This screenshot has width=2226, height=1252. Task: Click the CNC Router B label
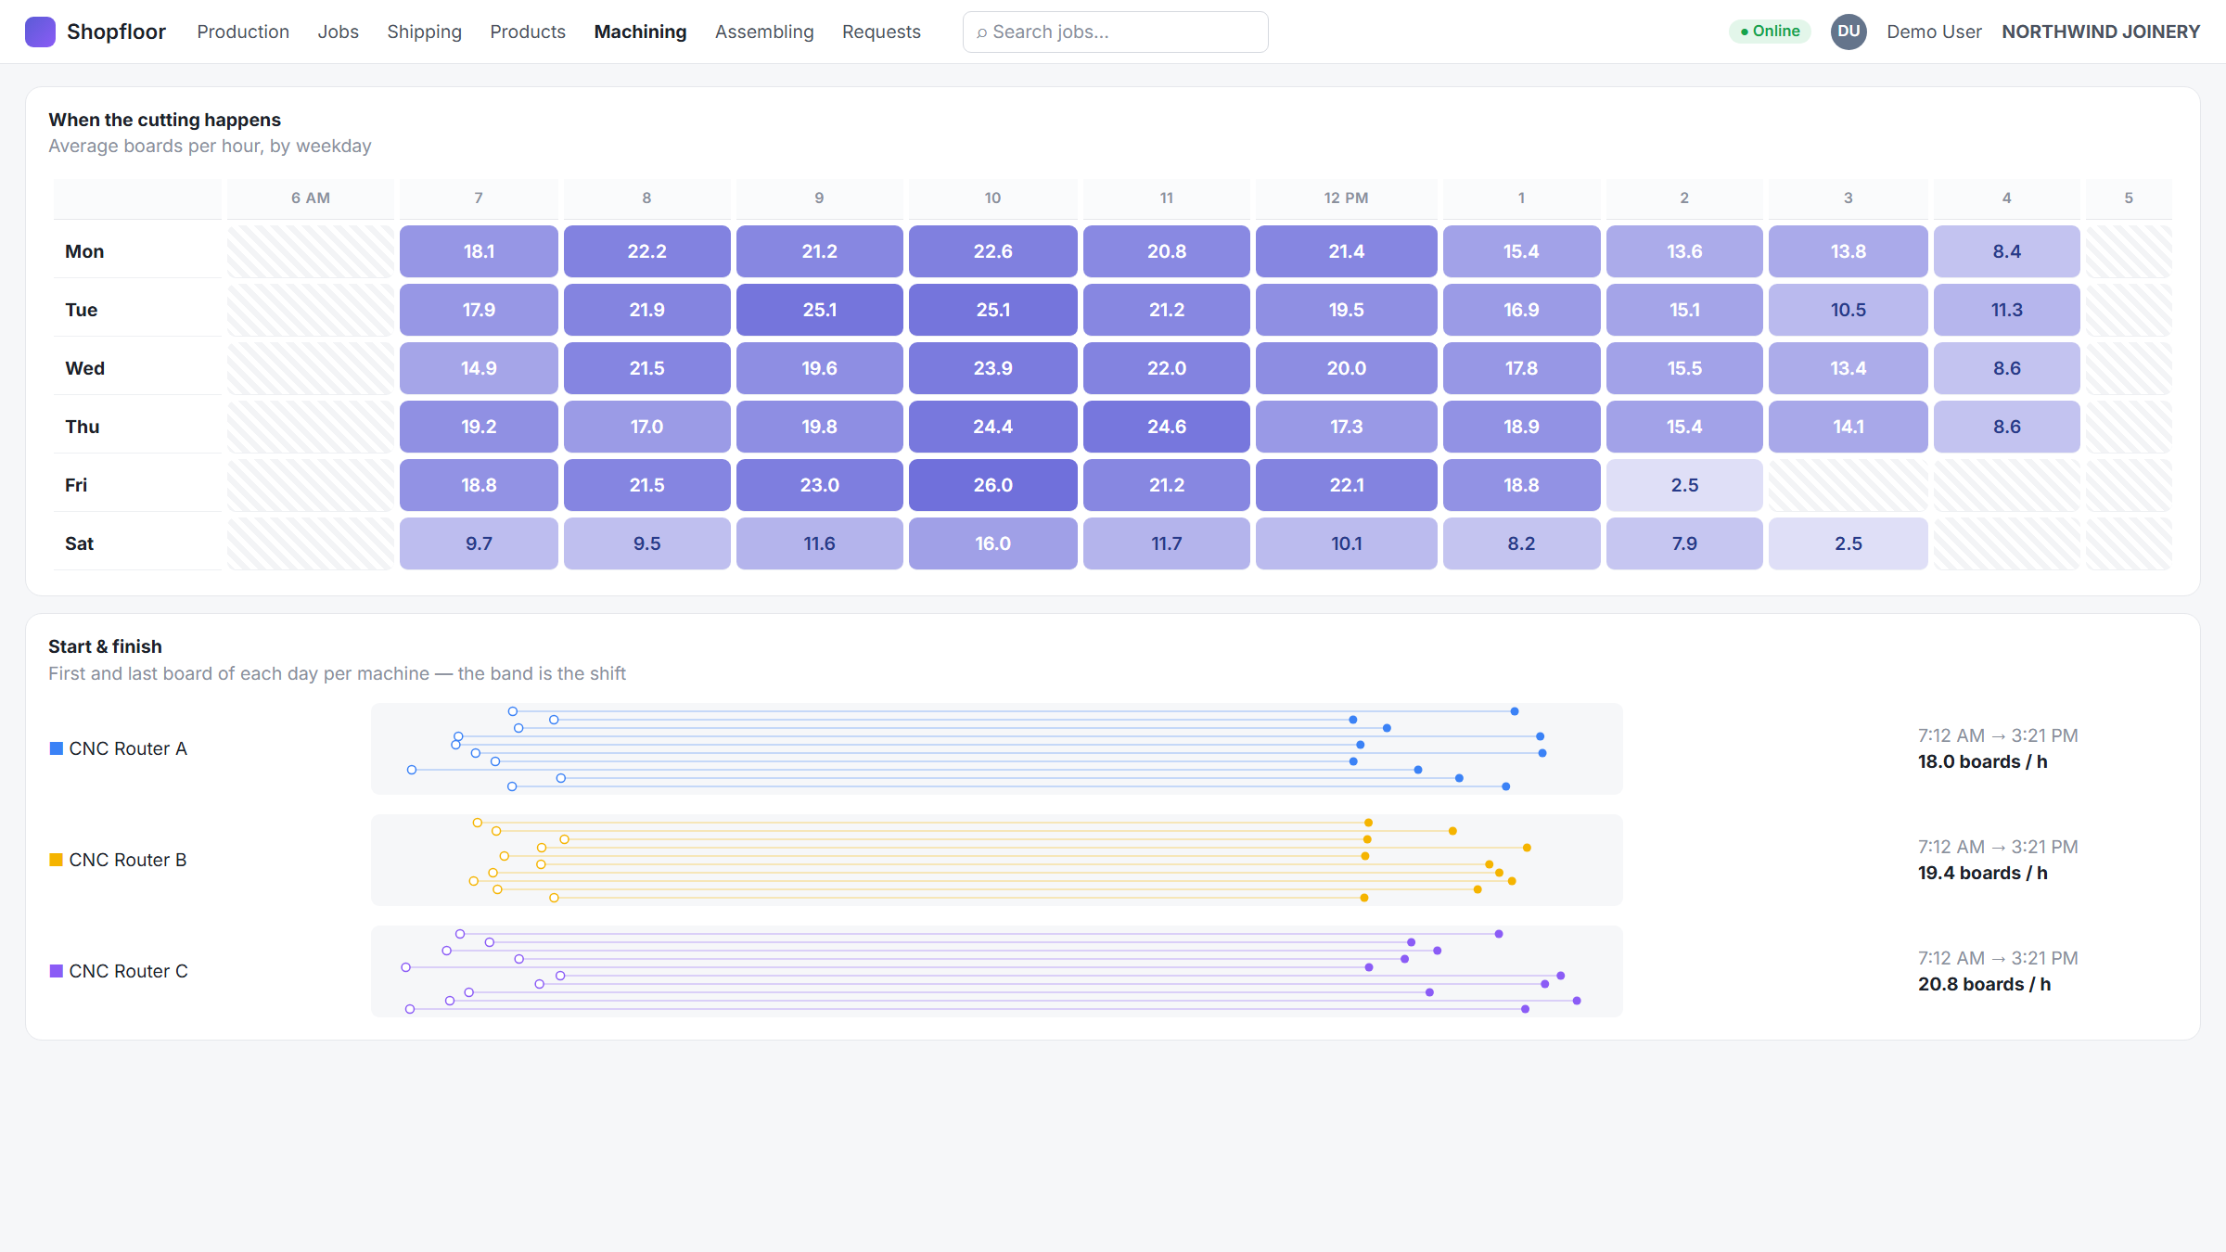(x=128, y=860)
